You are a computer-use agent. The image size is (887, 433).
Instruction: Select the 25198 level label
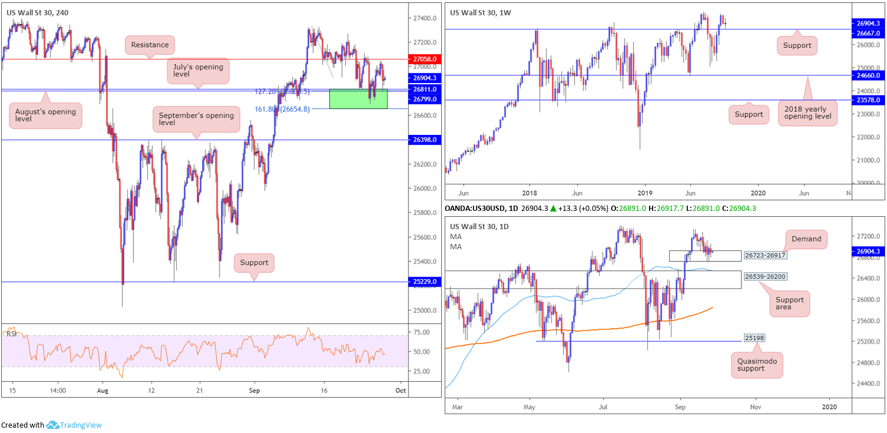point(754,338)
